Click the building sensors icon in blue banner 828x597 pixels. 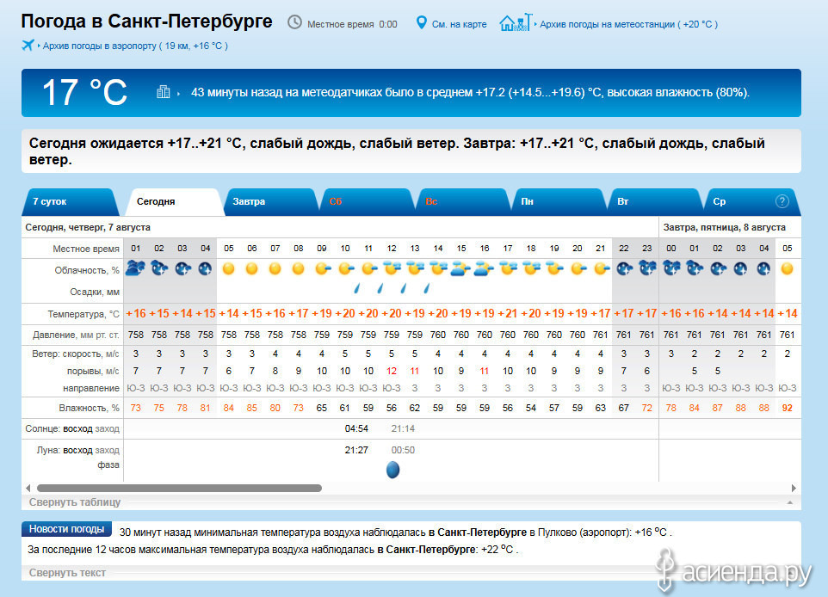(164, 92)
